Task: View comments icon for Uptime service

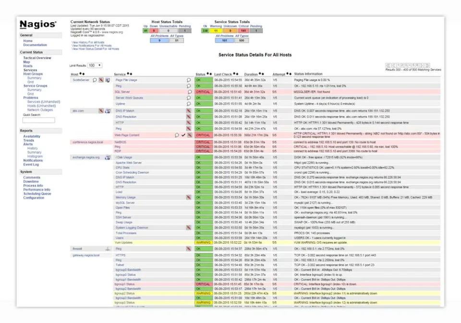Action: [189, 104]
